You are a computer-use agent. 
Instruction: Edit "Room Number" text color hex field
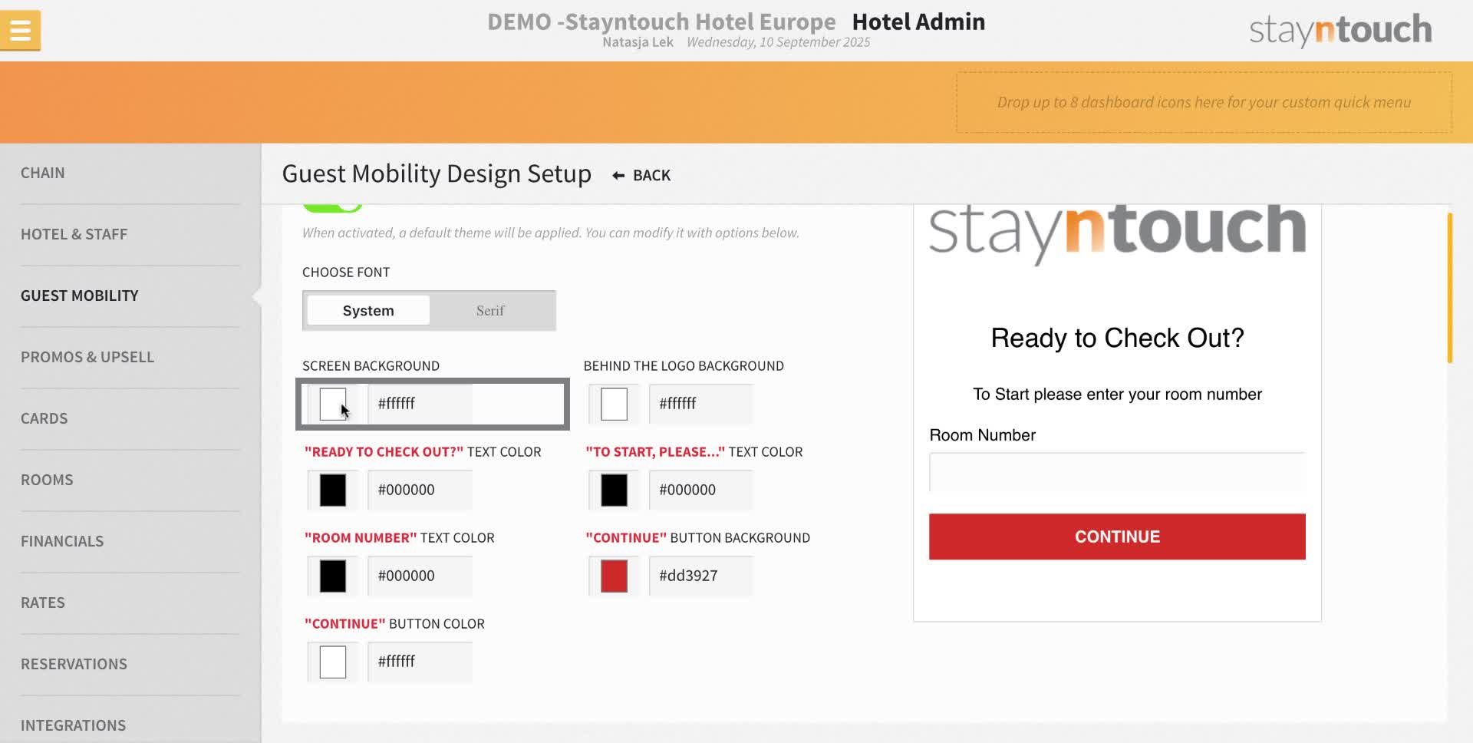(420, 576)
